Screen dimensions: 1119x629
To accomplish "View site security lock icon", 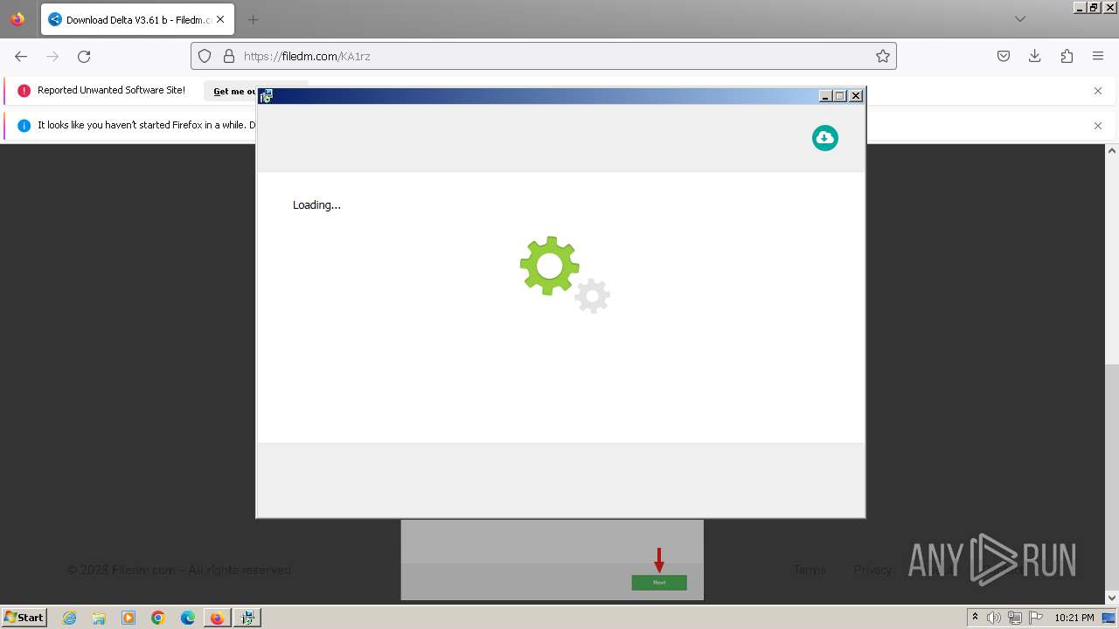I will [x=229, y=56].
